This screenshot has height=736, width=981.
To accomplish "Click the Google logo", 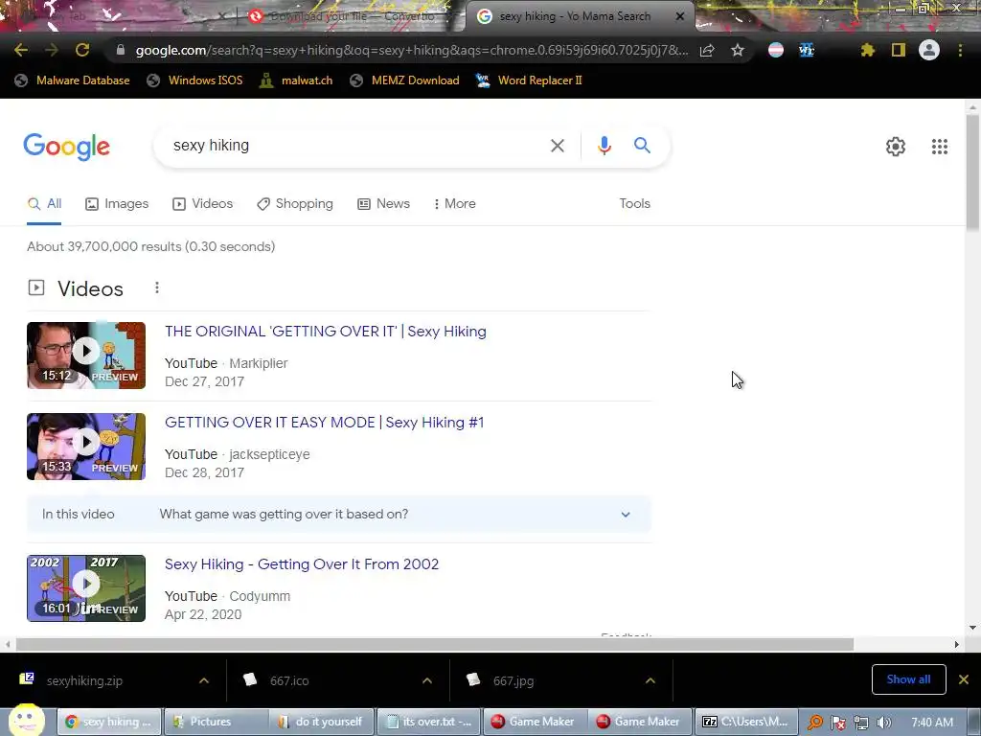I will [66, 147].
